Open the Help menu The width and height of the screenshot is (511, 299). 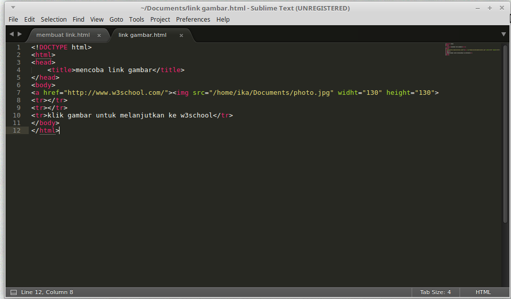click(223, 20)
